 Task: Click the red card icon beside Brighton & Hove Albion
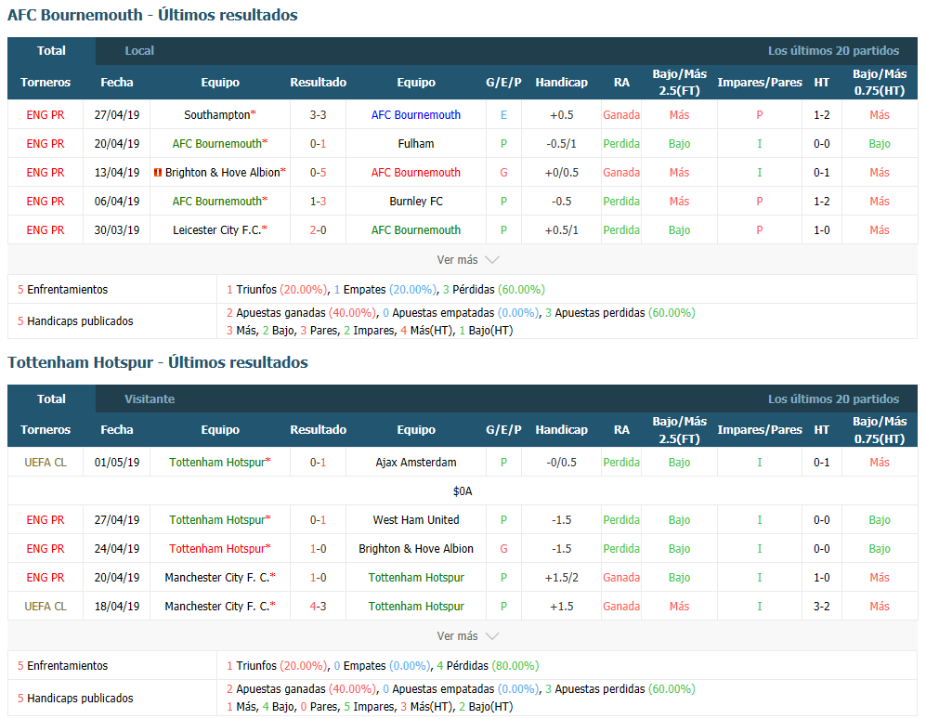click(x=158, y=173)
